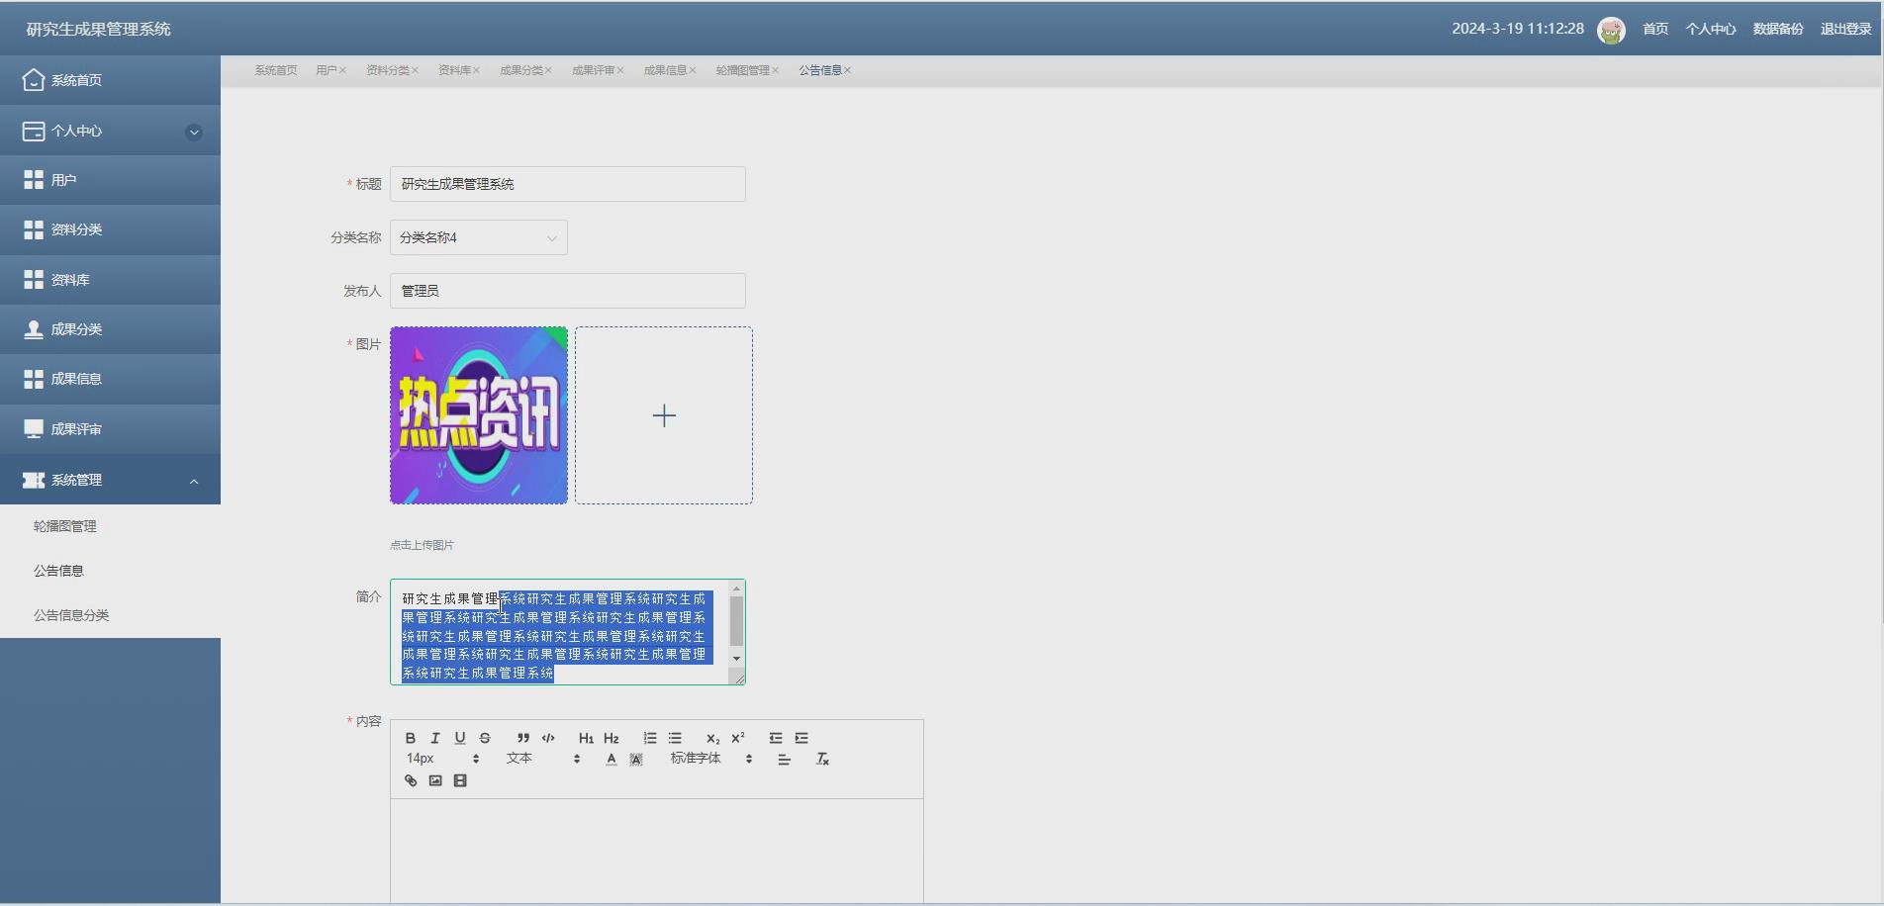Switch to the 轮播图管理 tab
Viewport: 1884px width, 906px height.
743,70
